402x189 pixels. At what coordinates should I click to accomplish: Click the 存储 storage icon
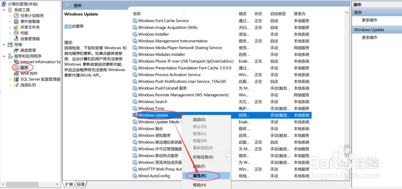click(x=10, y=45)
